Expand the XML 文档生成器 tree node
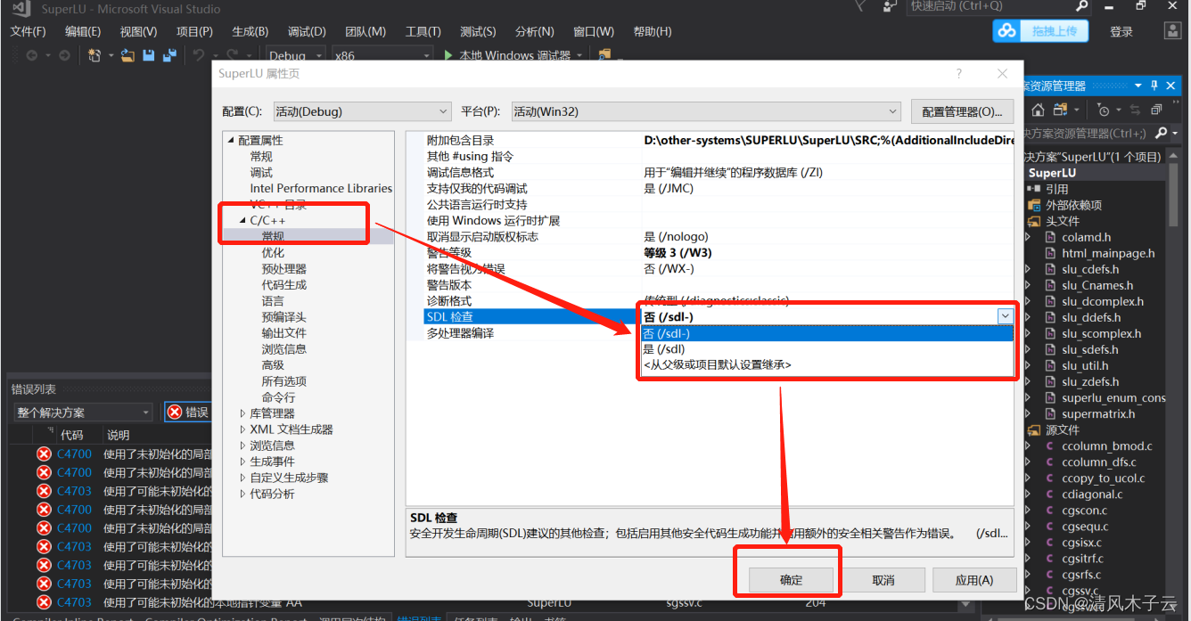This screenshot has height=621, width=1191. pos(242,429)
